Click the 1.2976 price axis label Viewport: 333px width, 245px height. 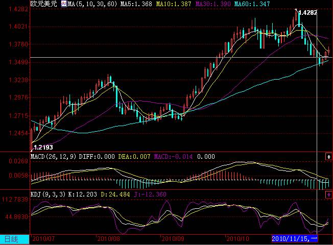(18, 97)
